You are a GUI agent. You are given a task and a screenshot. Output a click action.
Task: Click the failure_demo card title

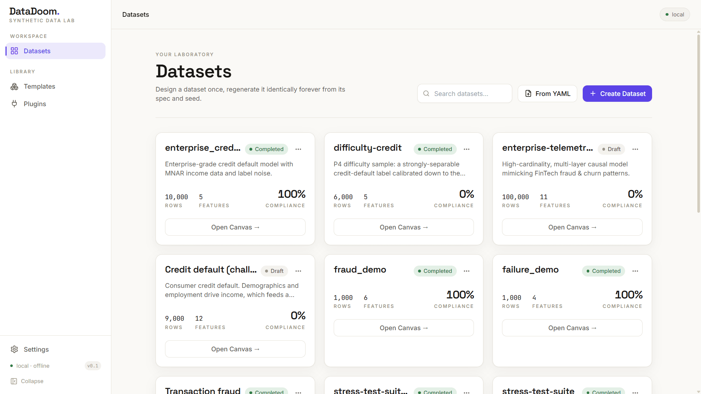530,270
